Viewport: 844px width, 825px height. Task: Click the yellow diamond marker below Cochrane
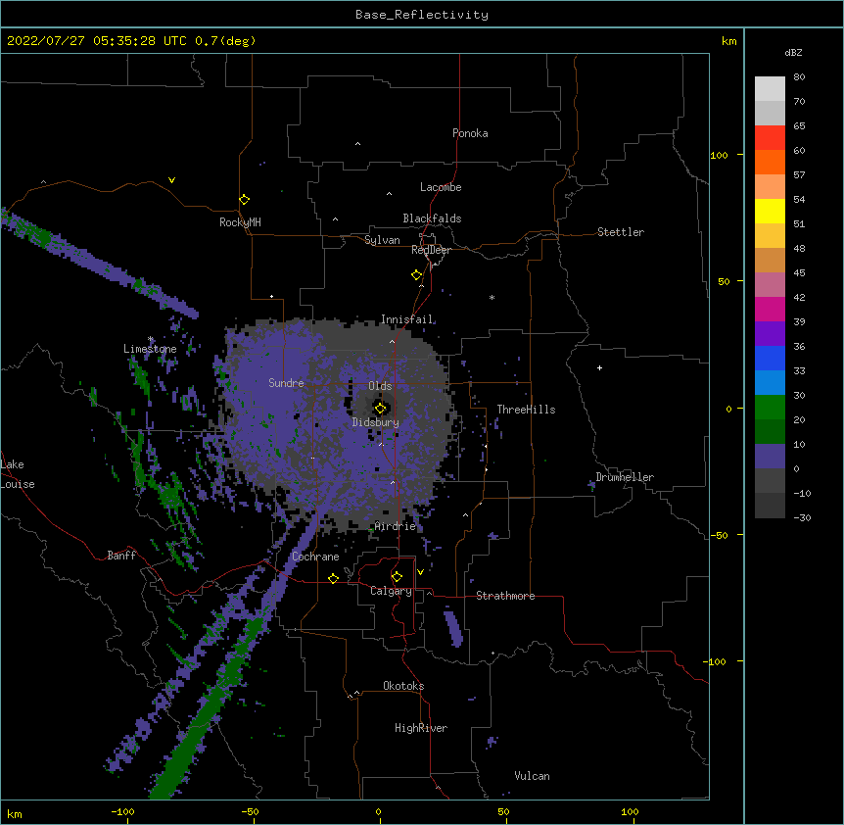coord(333,578)
